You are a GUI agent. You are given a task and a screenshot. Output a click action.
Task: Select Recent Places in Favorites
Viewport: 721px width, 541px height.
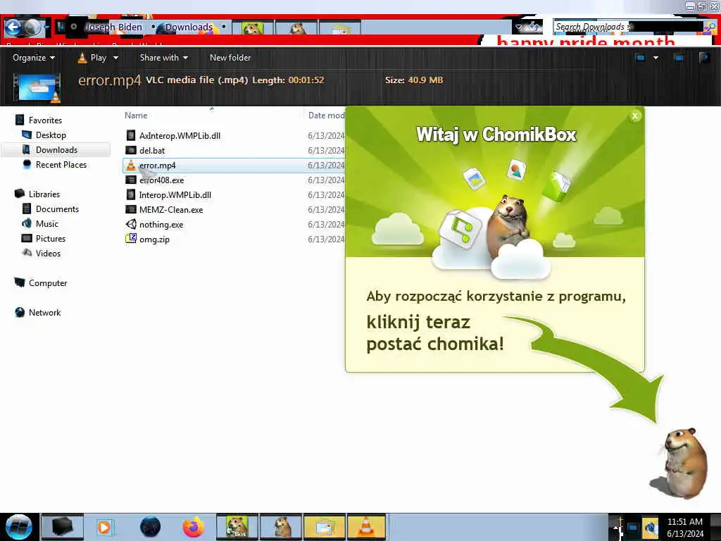tap(61, 164)
